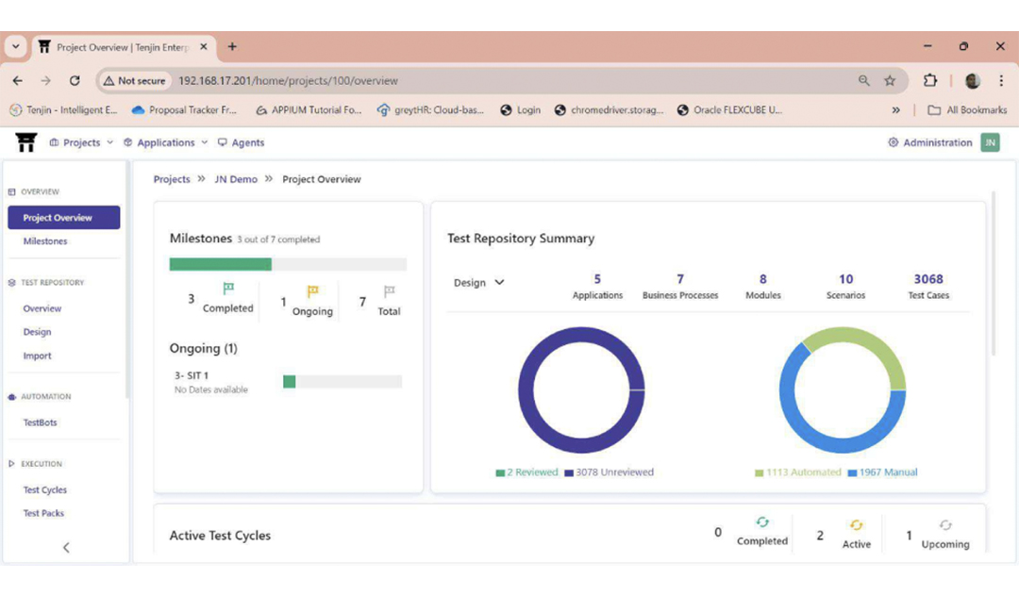Open Import in the sidebar
Screen dimensions: 1019x596
pos(37,356)
